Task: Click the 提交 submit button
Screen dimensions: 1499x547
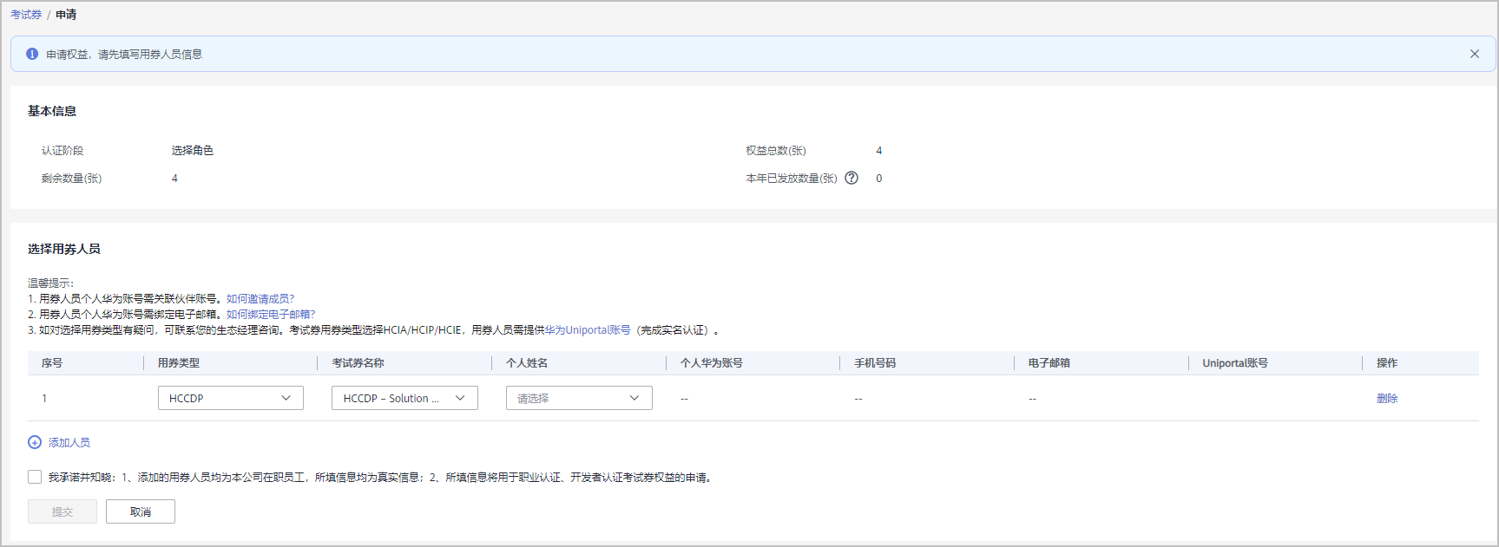Action: (62, 511)
